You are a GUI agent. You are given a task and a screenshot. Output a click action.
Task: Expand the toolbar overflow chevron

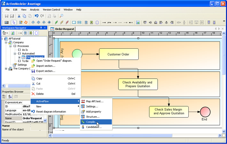coord(224,21)
